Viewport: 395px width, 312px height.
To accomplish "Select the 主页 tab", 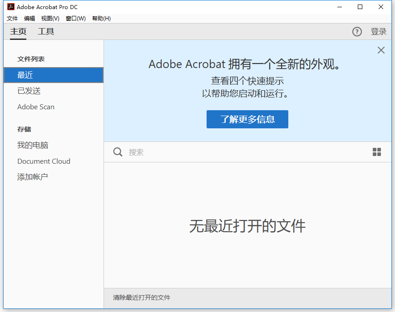I will click(18, 31).
